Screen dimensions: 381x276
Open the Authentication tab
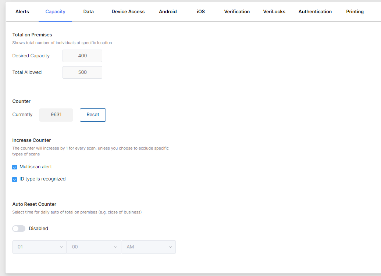coord(315,11)
